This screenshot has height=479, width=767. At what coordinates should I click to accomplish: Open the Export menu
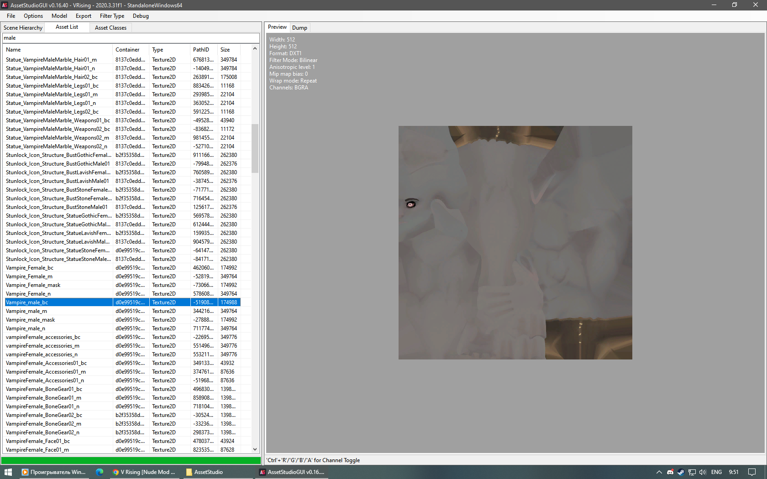coord(83,16)
